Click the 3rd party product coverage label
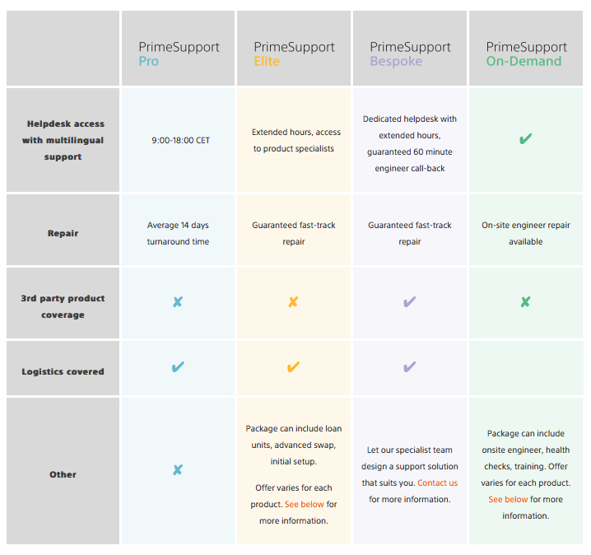 pyautogui.click(x=63, y=306)
